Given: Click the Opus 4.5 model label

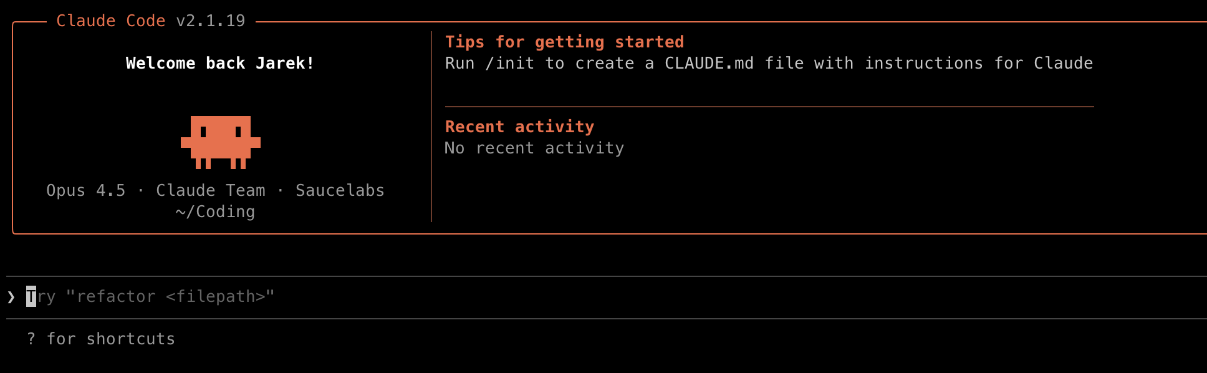Looking at the screenshot, I should (86, 190).
